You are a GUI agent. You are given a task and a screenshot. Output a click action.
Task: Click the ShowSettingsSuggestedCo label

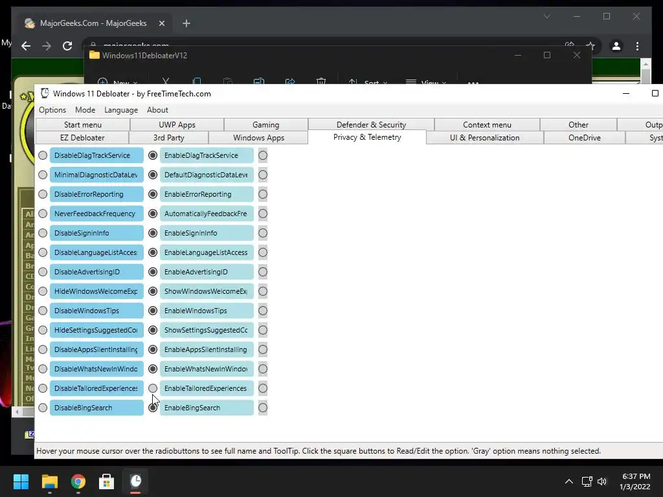point(207,330)
